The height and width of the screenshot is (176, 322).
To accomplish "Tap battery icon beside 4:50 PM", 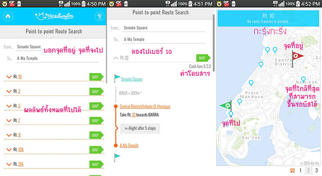I will [84, 4].
